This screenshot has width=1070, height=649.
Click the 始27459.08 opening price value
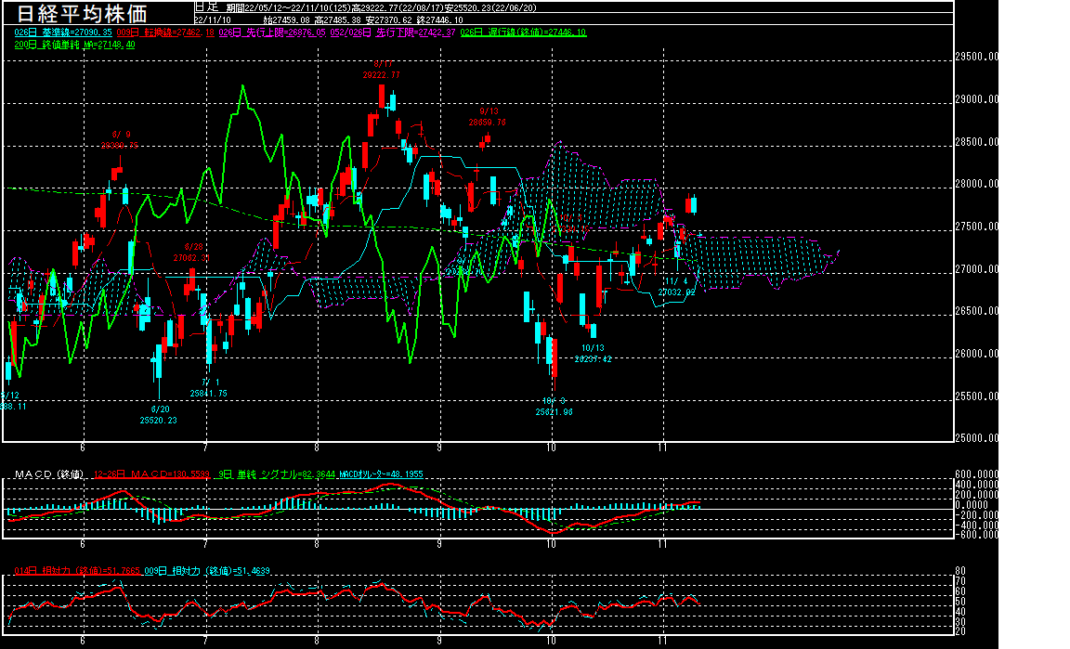287,20
